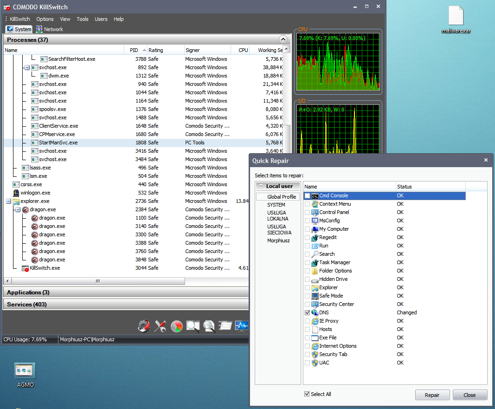The height and width of the screenshot is (409, 495).
Task: Click the horizontal scrollbar in process list
Action: point(97,281)
